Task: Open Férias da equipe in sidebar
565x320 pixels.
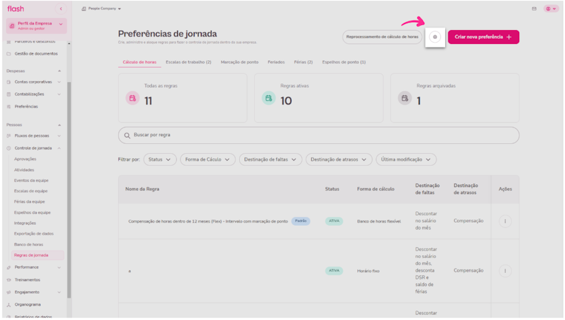Action: tap(30, 201)
